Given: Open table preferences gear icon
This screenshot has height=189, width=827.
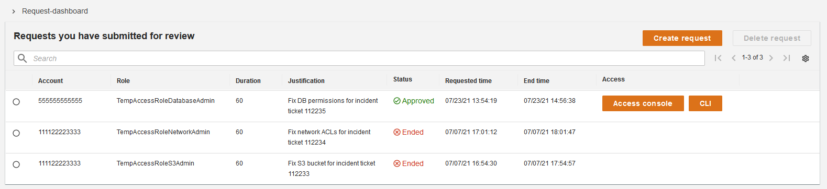Looking at the screenshot, I should click(x=806, y=58).
